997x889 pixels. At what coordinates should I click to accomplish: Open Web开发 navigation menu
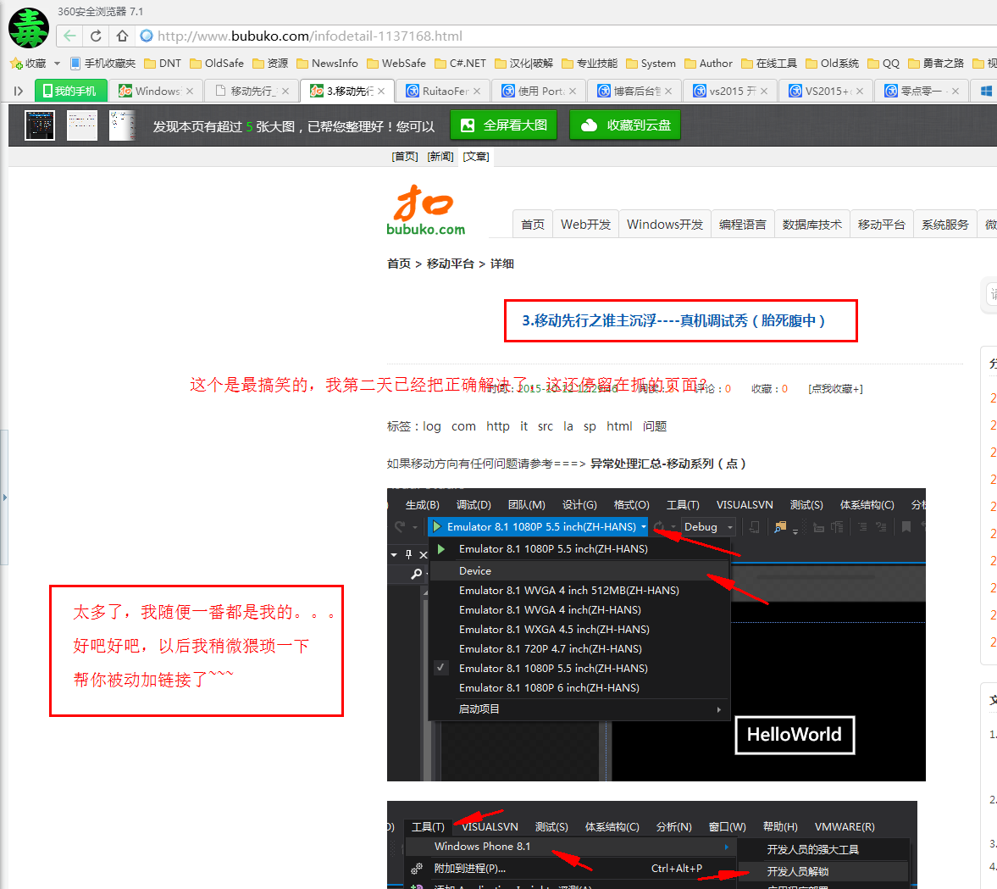[x=585, y=224]
